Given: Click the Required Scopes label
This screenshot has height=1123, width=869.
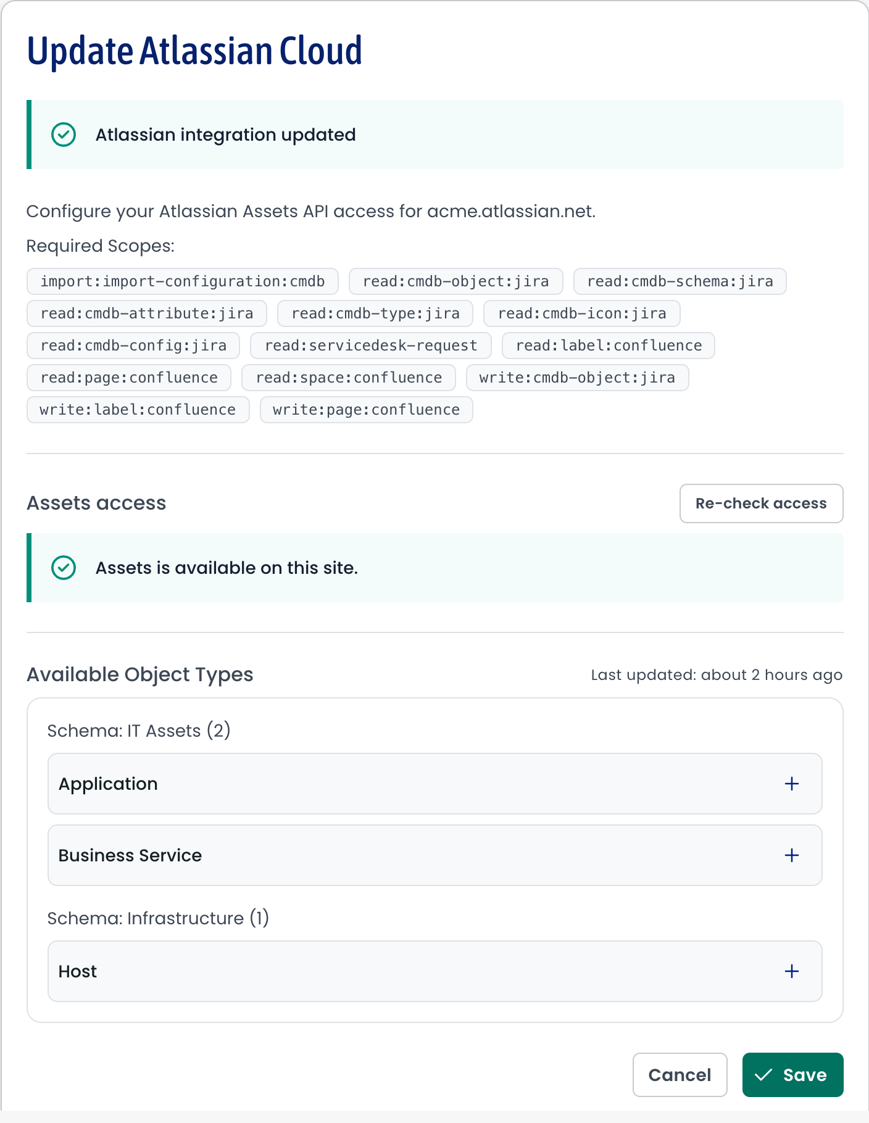Looking at the screenshot, I should point(101,246).
